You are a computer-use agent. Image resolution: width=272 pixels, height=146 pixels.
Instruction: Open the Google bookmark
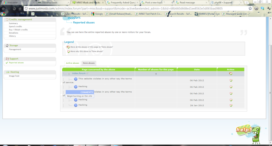[x=97, y=14]
